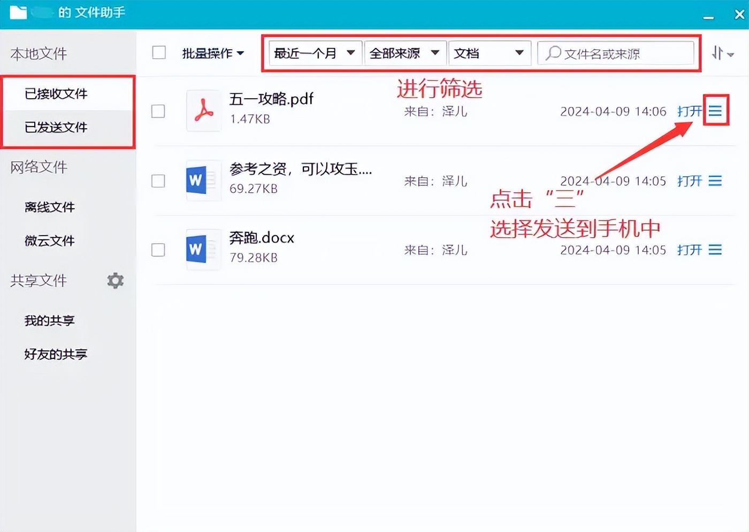Open the actions menu for 奔跑.docx

716,249
